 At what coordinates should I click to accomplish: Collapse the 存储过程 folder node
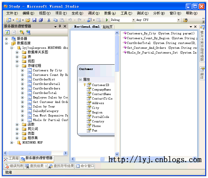17,66
